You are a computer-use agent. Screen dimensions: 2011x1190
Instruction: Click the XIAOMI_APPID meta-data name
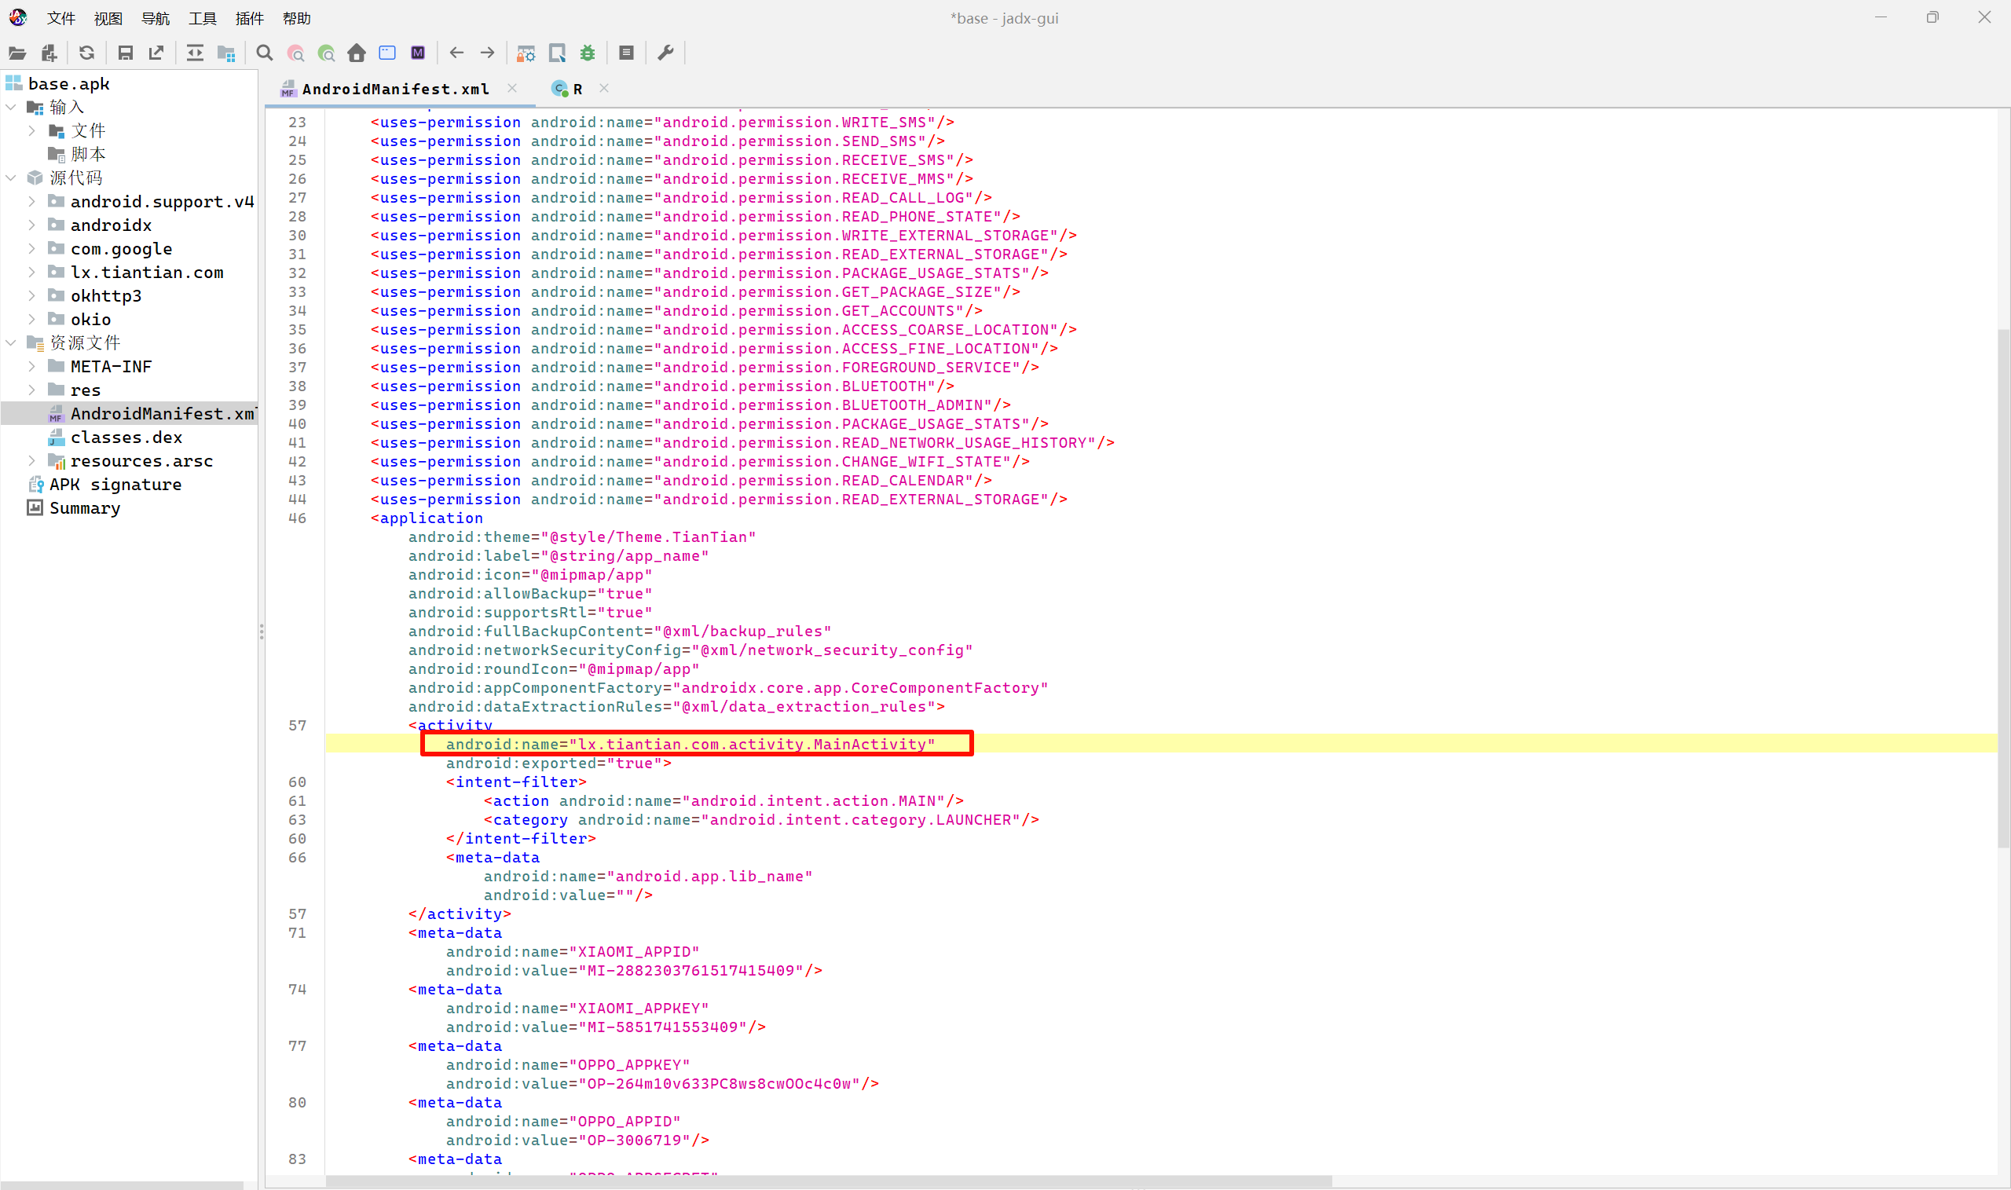point(634,952)
